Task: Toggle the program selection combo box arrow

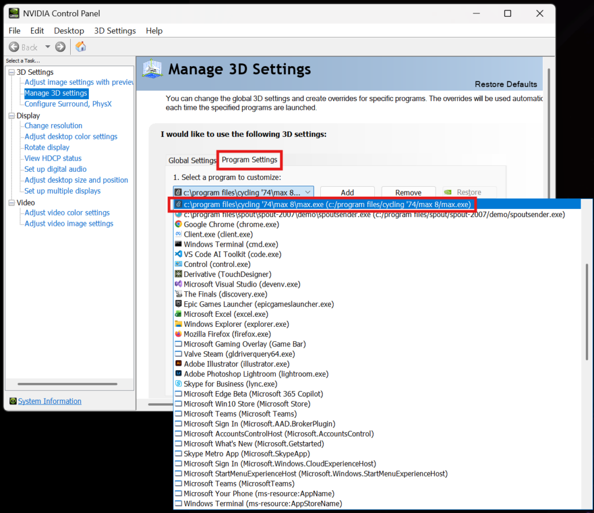Action: (308, 192)
